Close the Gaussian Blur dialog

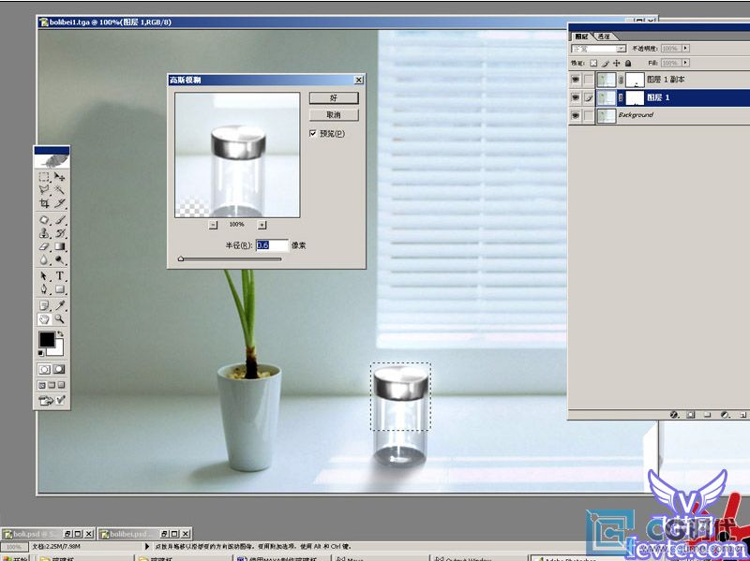pos(359,81)
